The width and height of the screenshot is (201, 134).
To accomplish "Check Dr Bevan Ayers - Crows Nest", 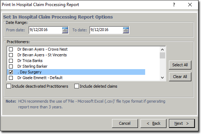I will (x=11, y=49).
